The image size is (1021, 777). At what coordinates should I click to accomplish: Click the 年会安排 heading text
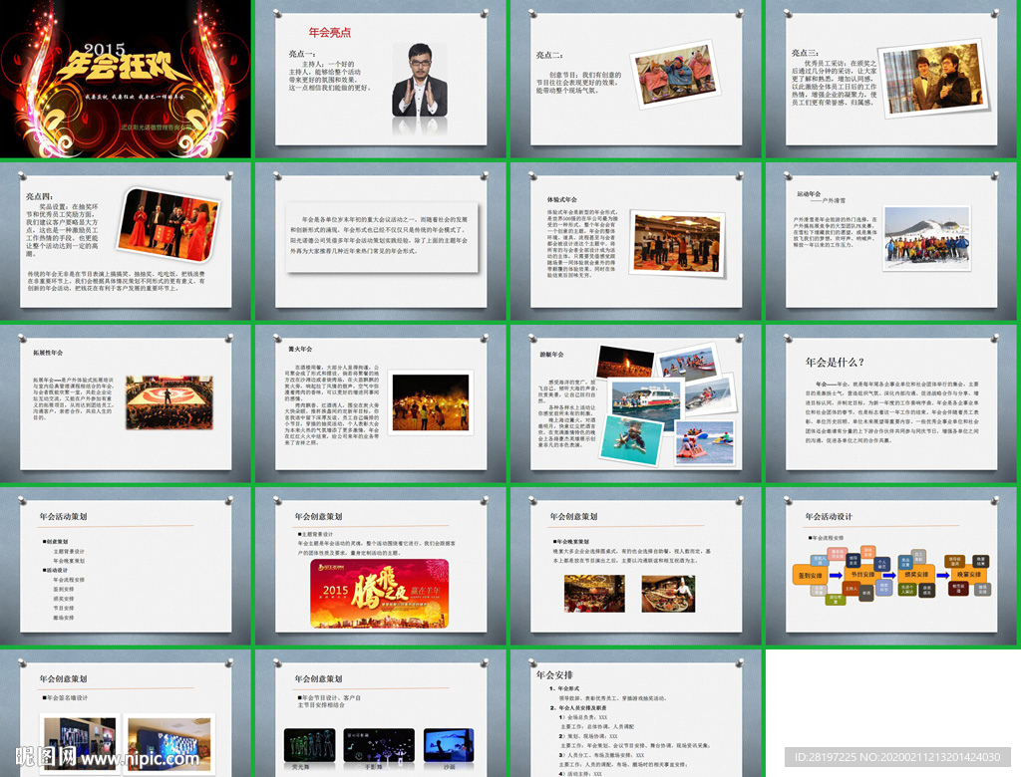tap(554, 674)
